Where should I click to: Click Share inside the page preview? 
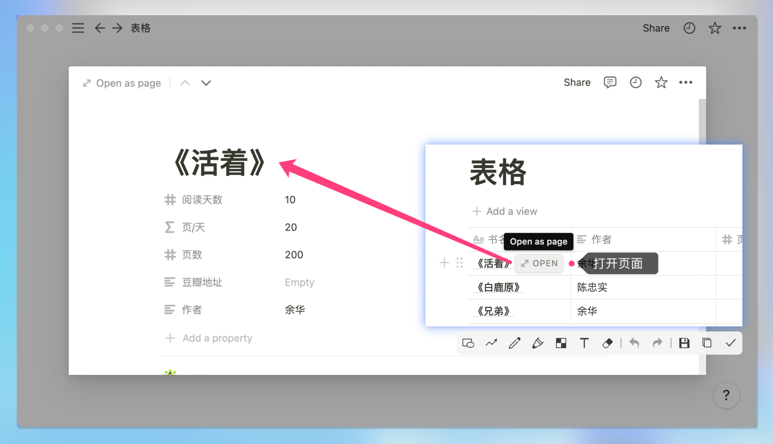(x=577, y=83)
